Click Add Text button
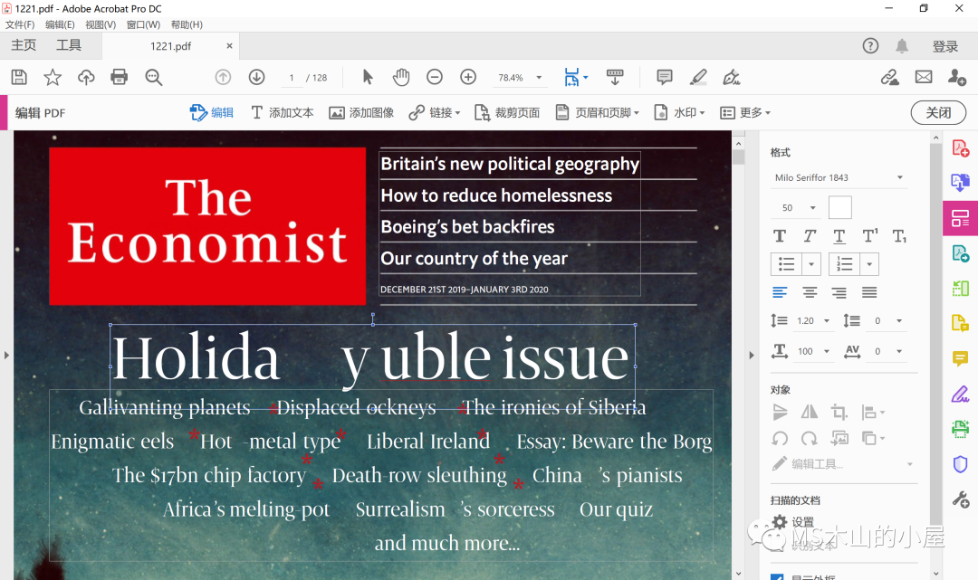 282,113
